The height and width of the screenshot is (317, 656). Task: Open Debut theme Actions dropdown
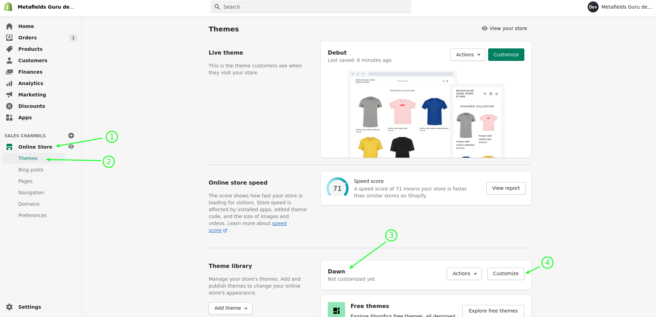coord(468,55)
